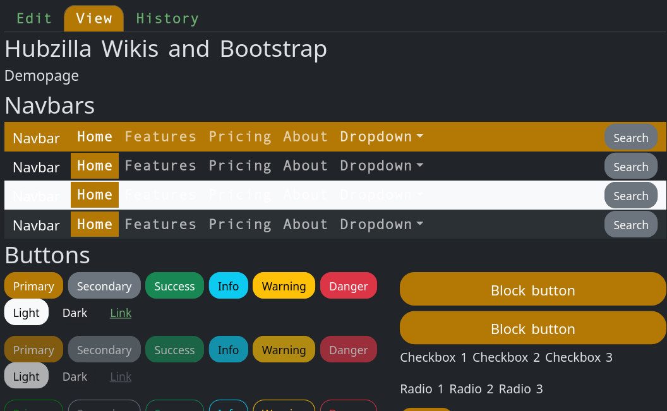Click Features in the orange navbar
Viewport: 667px width, 411px height.
(x=160, y=136)
